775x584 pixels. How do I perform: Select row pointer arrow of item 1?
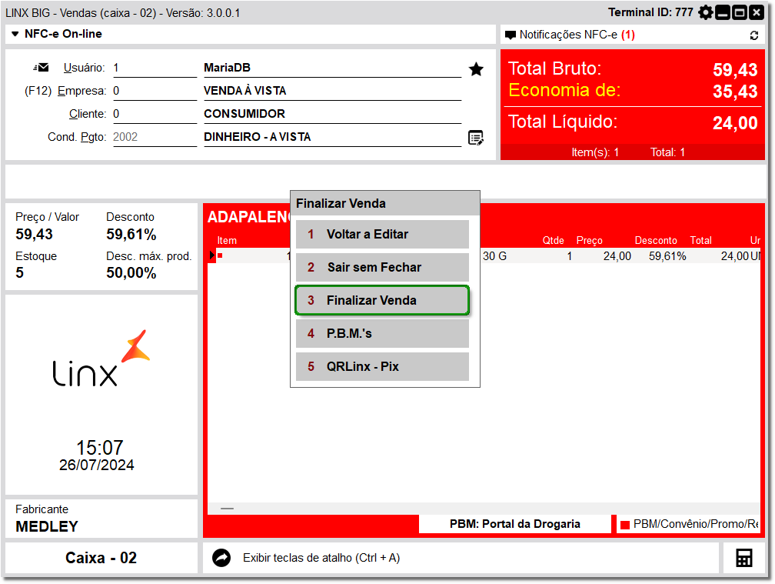[212, 255]
